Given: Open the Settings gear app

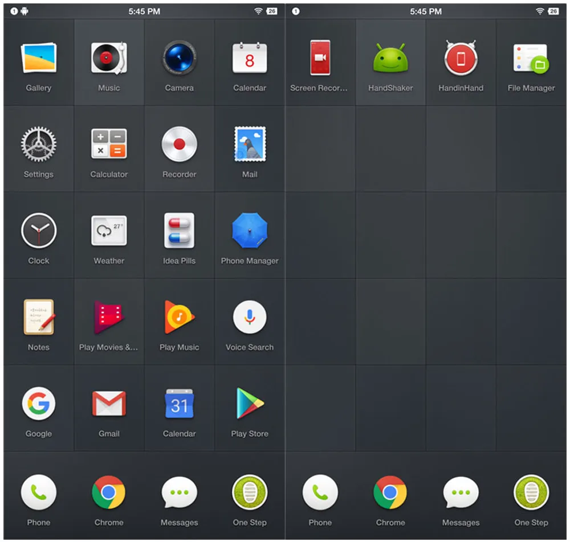Looking at the screenshot, I should 39,144.
